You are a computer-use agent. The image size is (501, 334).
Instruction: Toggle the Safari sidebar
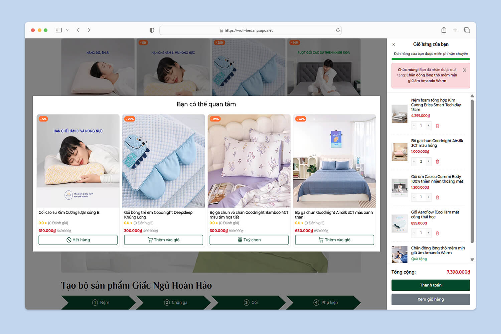(x=59, y=30)
